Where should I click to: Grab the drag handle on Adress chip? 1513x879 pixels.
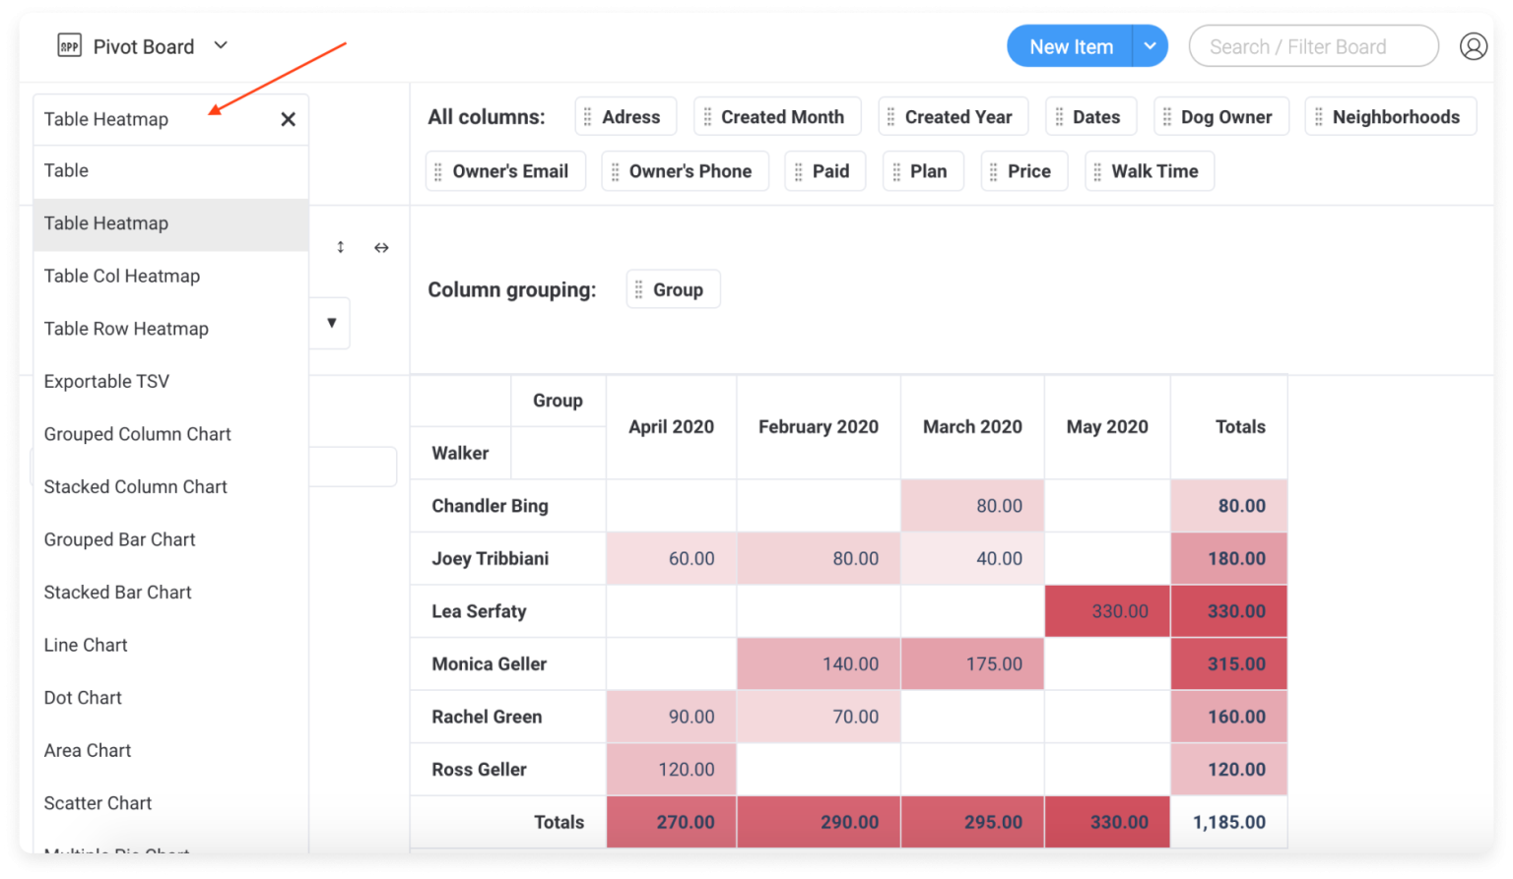coord(588,117)
